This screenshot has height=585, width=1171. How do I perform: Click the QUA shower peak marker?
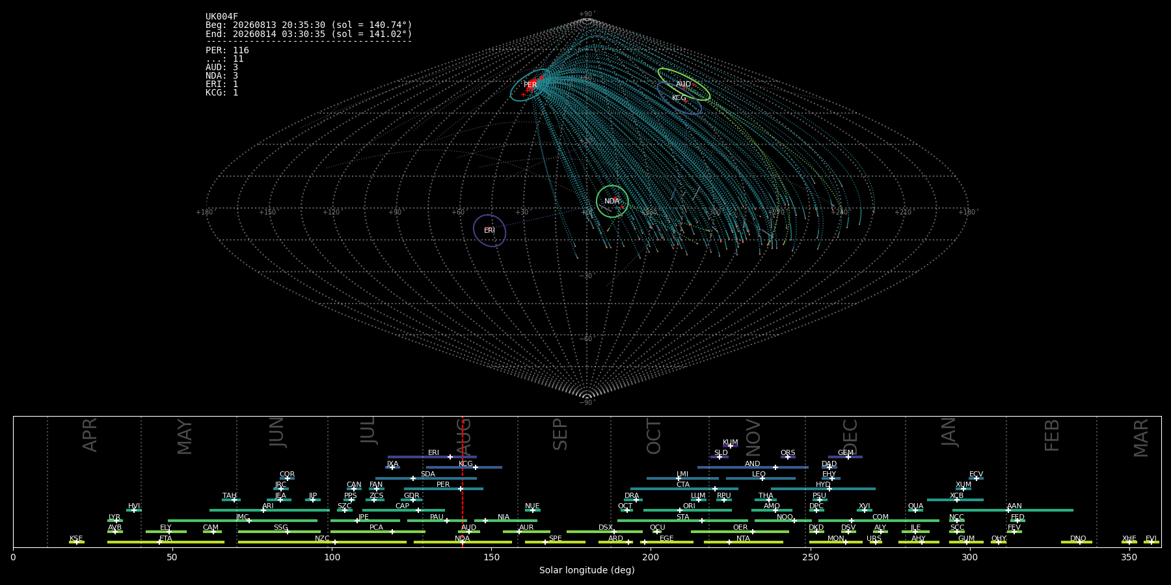pos(915,510)
